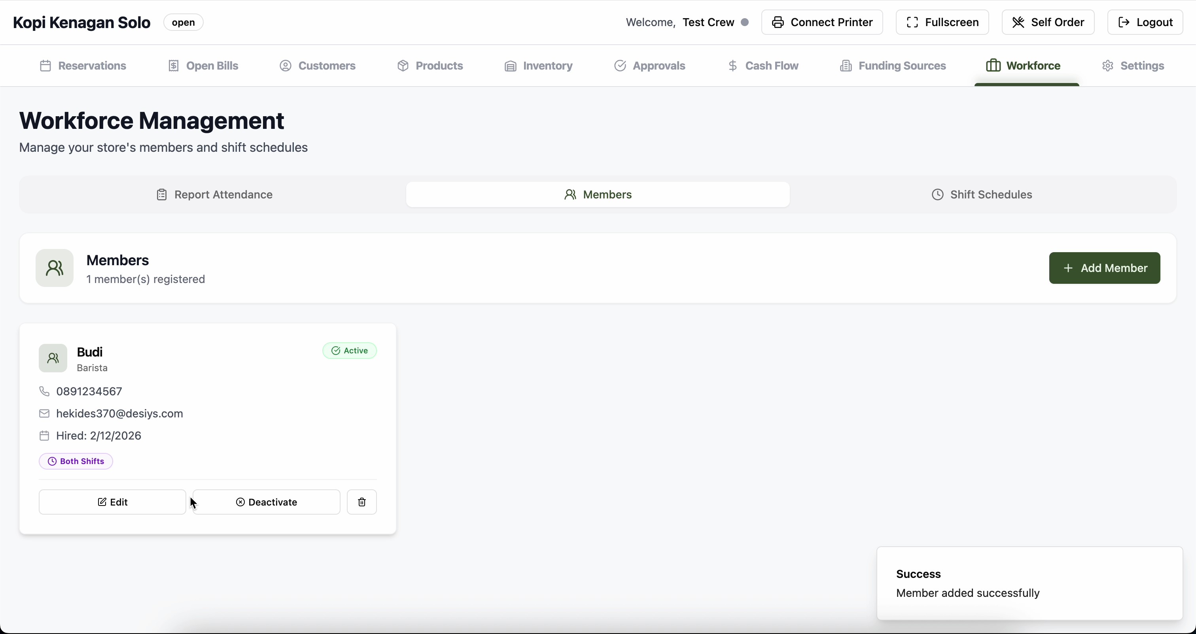Select the Members sub-tab

point(598,194)
